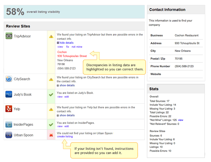This screenshot has width=211, height=162.
Task: Click InsiderPages edit link
Action: 67,126
